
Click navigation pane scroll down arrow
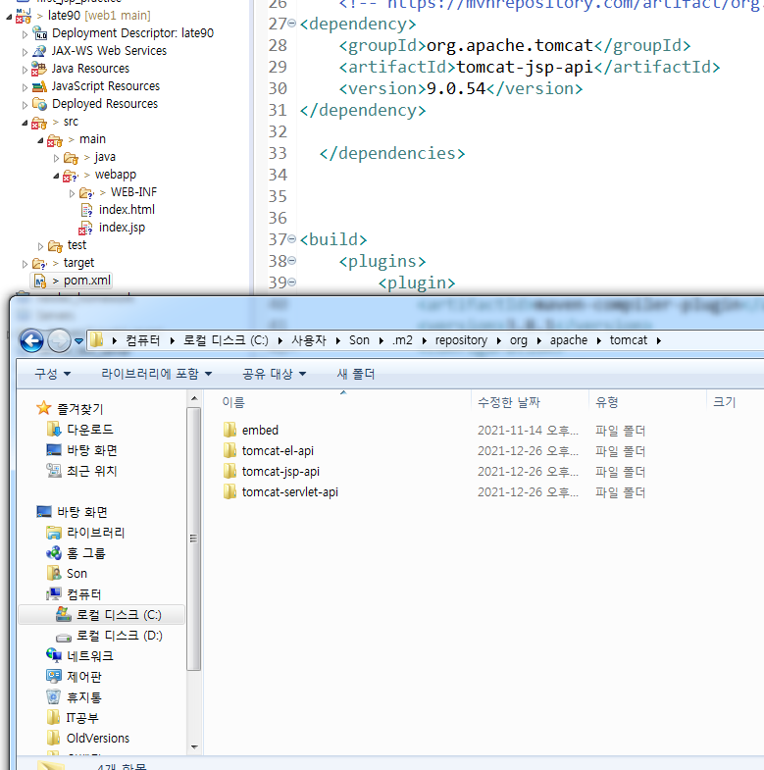[x=194, y=746]
